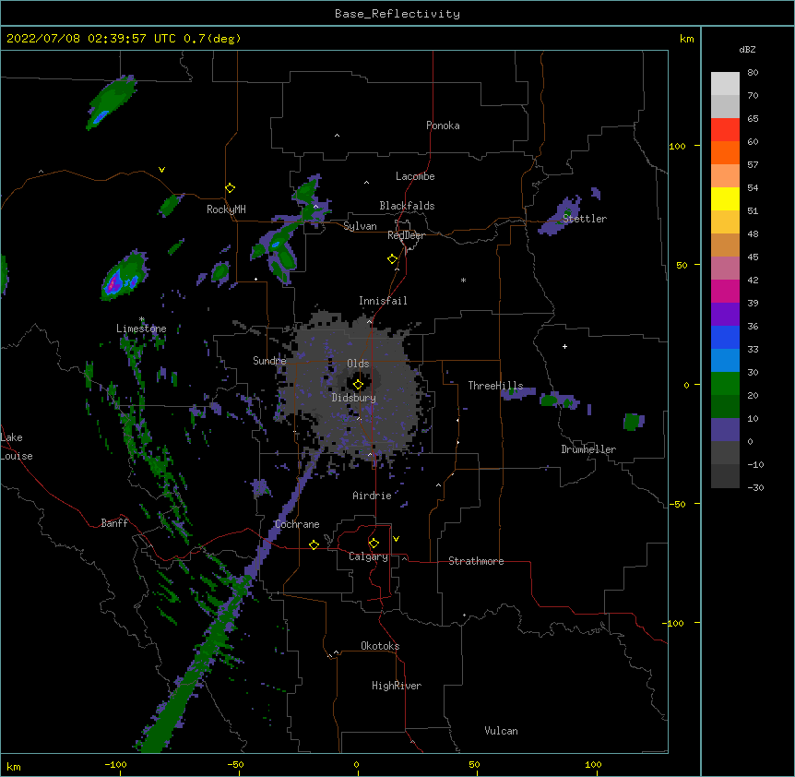Click the yellow radar site diamond between Olds and Didsbury
This screenshot has height=777, width=795.
click(x=358, y=385)
